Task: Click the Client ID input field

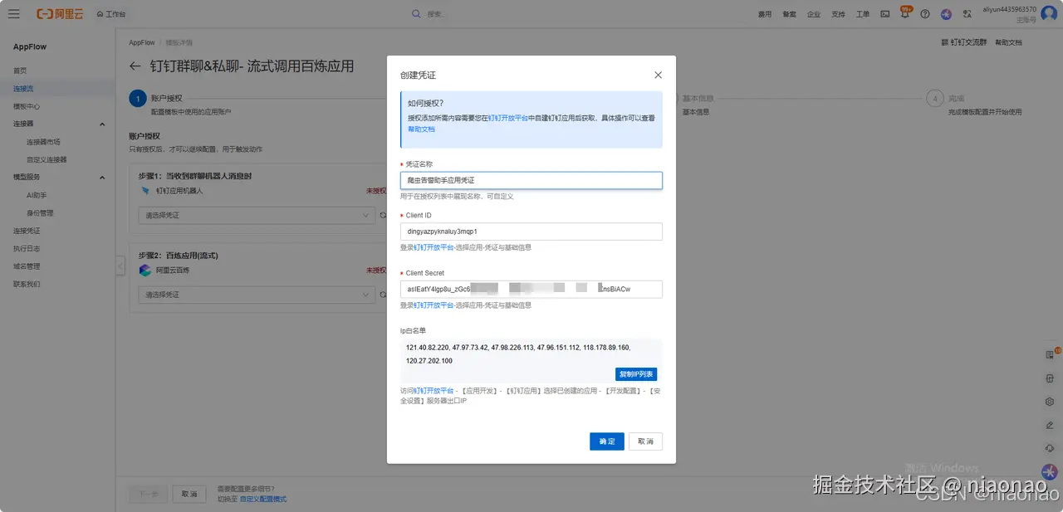Action: tap(531, 231)
